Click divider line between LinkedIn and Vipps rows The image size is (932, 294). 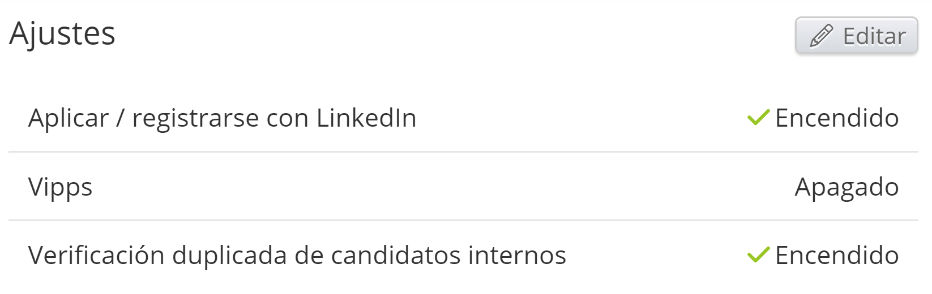[463, 152]
